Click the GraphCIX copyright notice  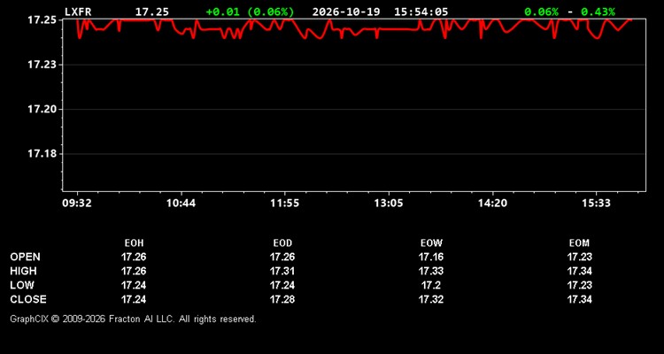point(133,319)
